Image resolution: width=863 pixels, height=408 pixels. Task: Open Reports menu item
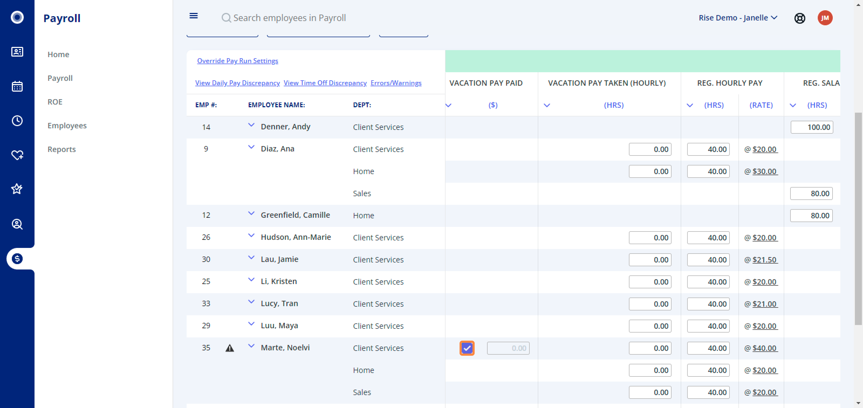tap(62, 149)
